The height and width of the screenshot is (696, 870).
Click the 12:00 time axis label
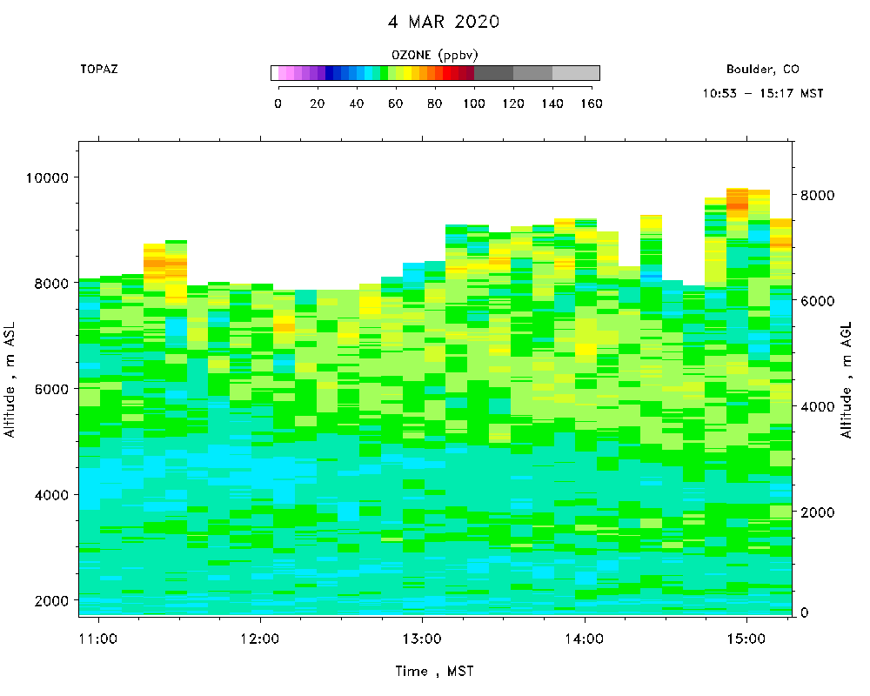click(x=259, y=639)
